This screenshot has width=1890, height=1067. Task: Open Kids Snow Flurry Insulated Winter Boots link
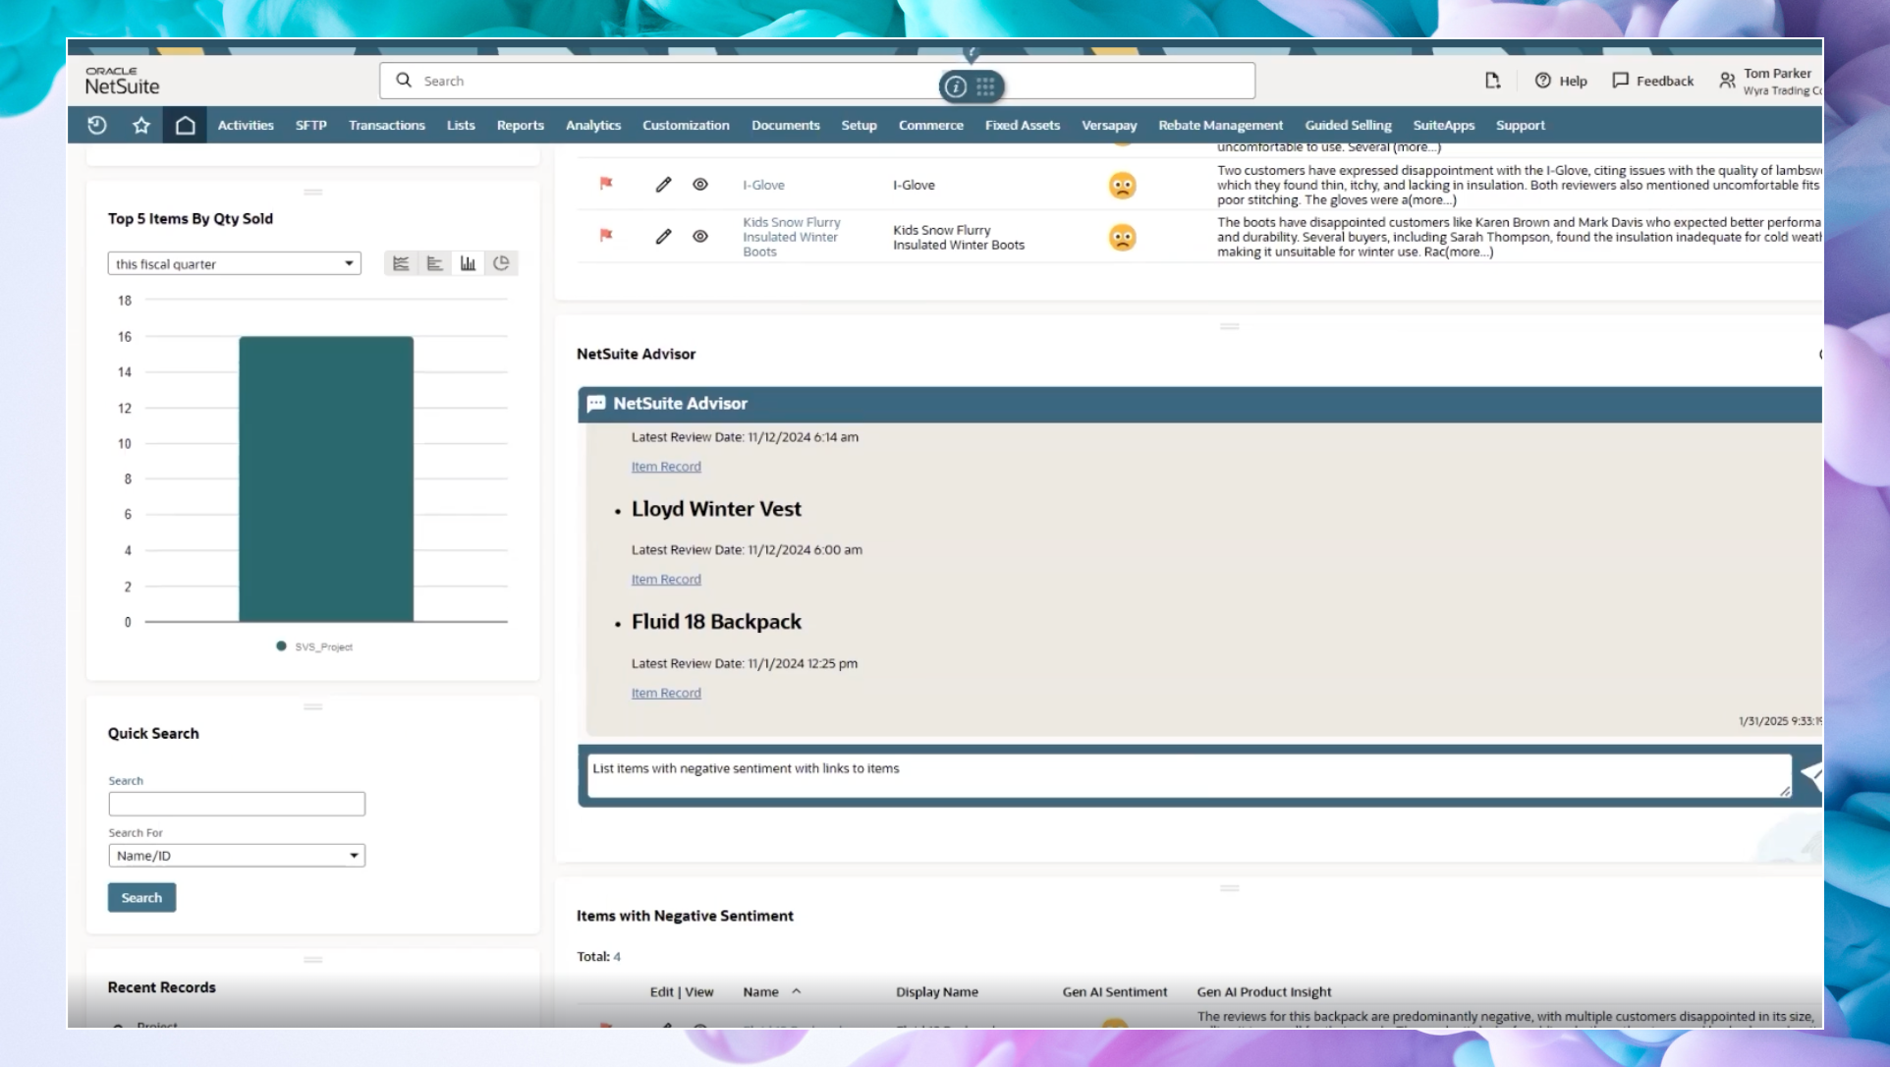pos(792,237)
